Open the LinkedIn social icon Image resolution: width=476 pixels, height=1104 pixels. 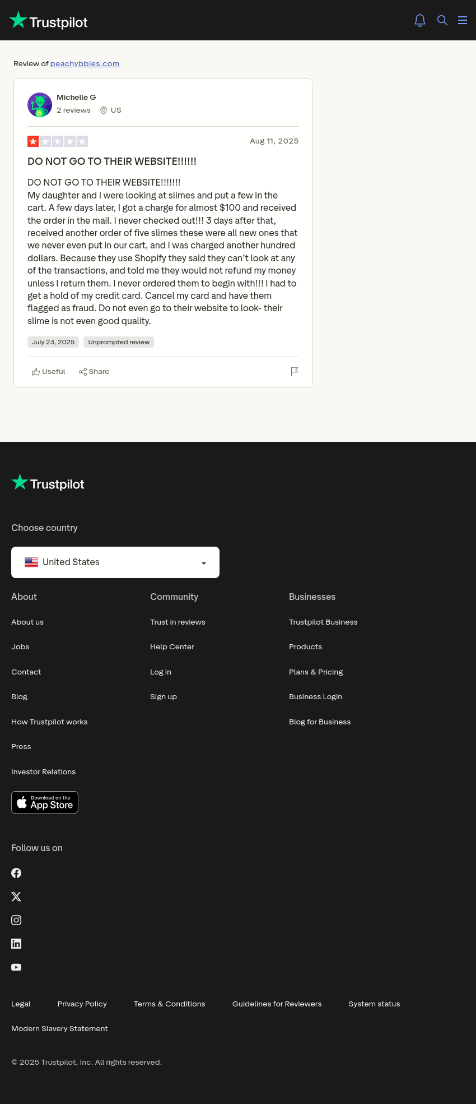click(16, 944)
